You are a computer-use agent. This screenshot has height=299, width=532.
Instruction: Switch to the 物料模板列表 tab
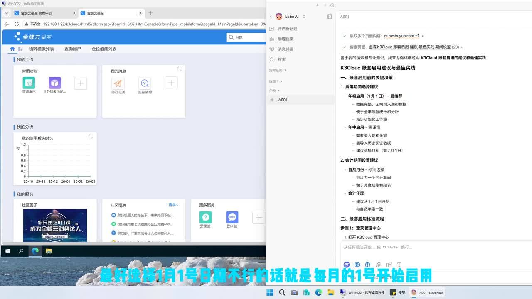pos(41,49)
